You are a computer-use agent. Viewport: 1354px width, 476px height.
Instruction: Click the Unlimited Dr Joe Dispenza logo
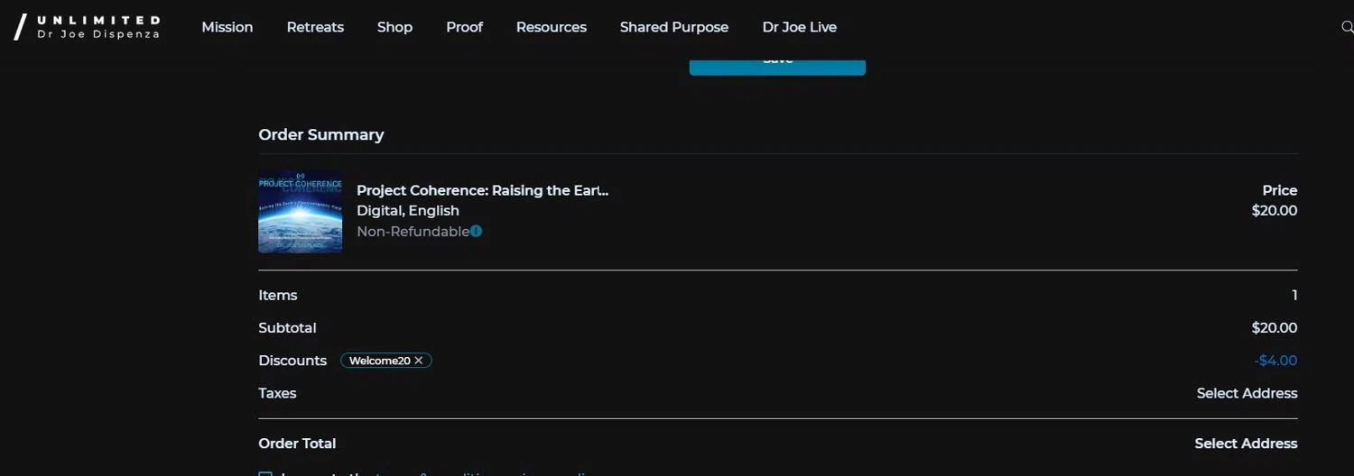(x=88, y=27)
